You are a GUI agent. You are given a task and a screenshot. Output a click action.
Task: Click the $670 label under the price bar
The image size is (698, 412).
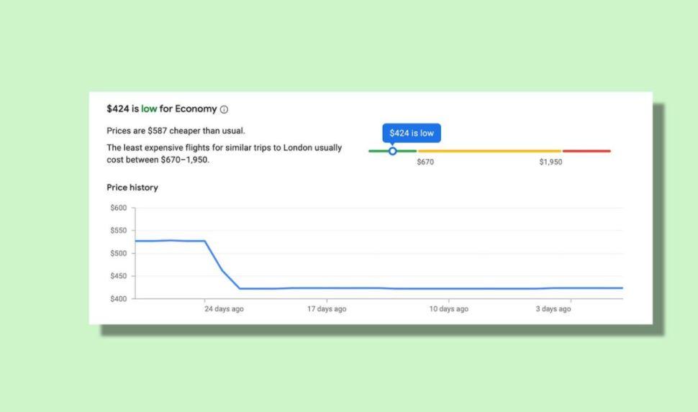tap(425, 162)
